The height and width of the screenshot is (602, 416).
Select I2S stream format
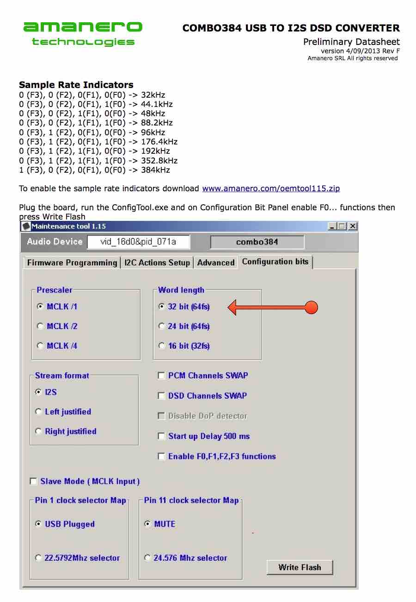(x=46, y=392)
